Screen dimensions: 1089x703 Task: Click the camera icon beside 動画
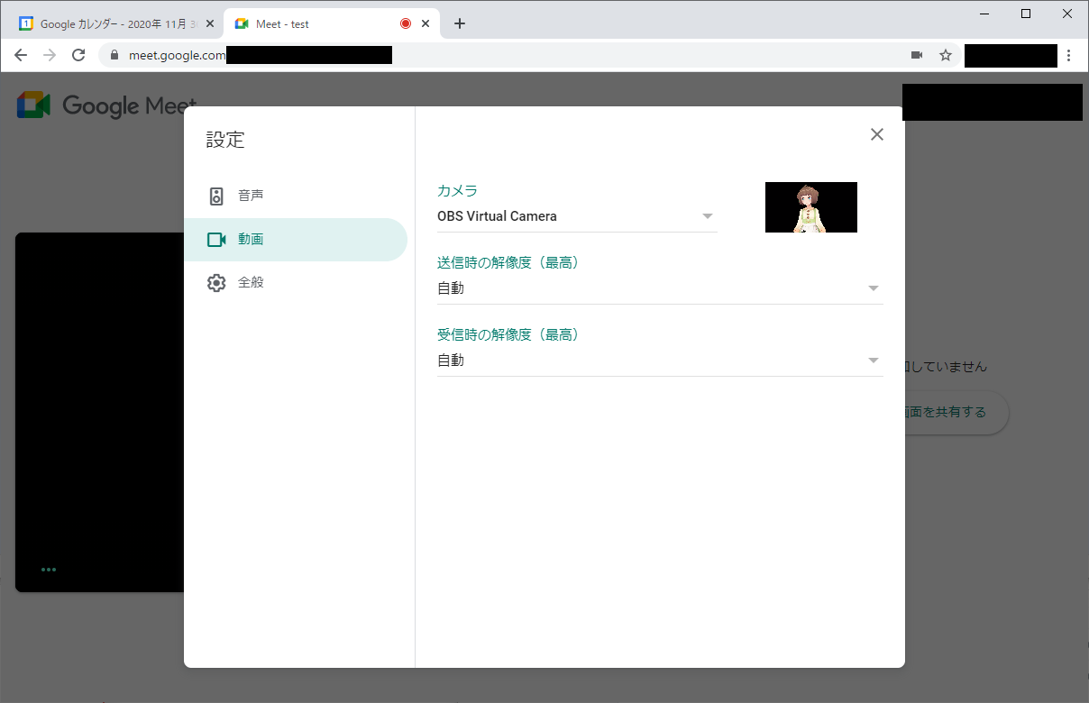pyautogui.click(x=216, y=240)
